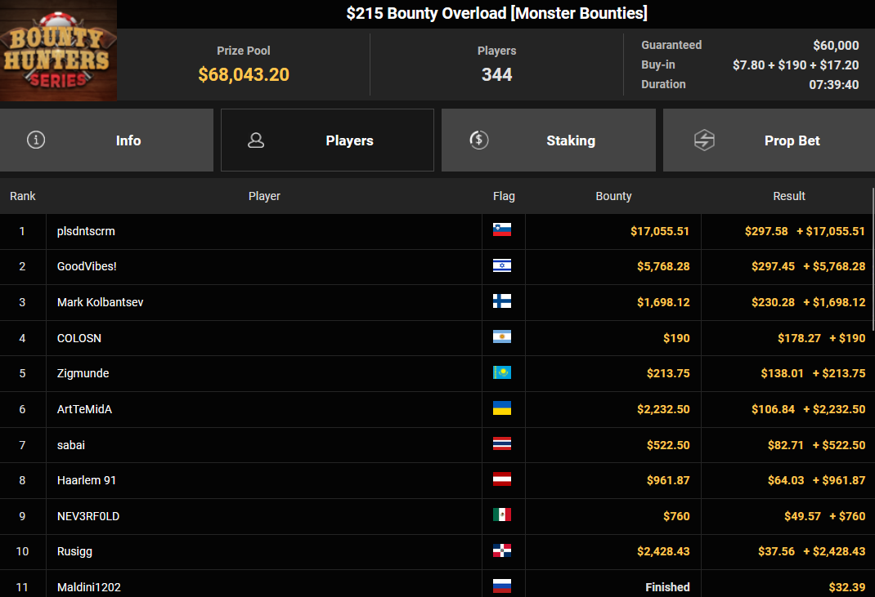The width and height of the screenshot is (875, 597).
Task: Click the Argentina flag for COLOSN
Action: tap(501, 336)
